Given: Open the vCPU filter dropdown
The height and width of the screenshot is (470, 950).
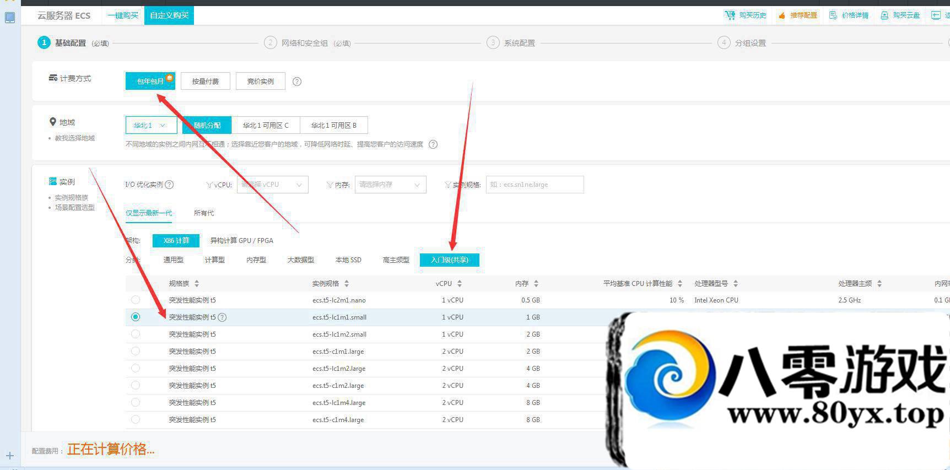Looking at the screenshot, I should point(272,185).
